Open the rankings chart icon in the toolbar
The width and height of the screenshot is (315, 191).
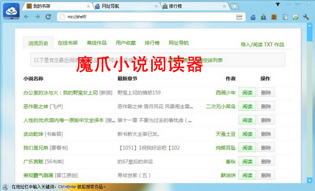264,17
